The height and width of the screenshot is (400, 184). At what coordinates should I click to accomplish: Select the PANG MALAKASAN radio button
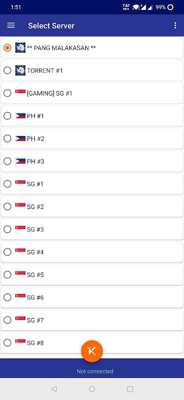(x=7, y=47)
